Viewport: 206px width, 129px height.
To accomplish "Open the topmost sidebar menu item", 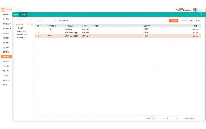I will 6,15.
